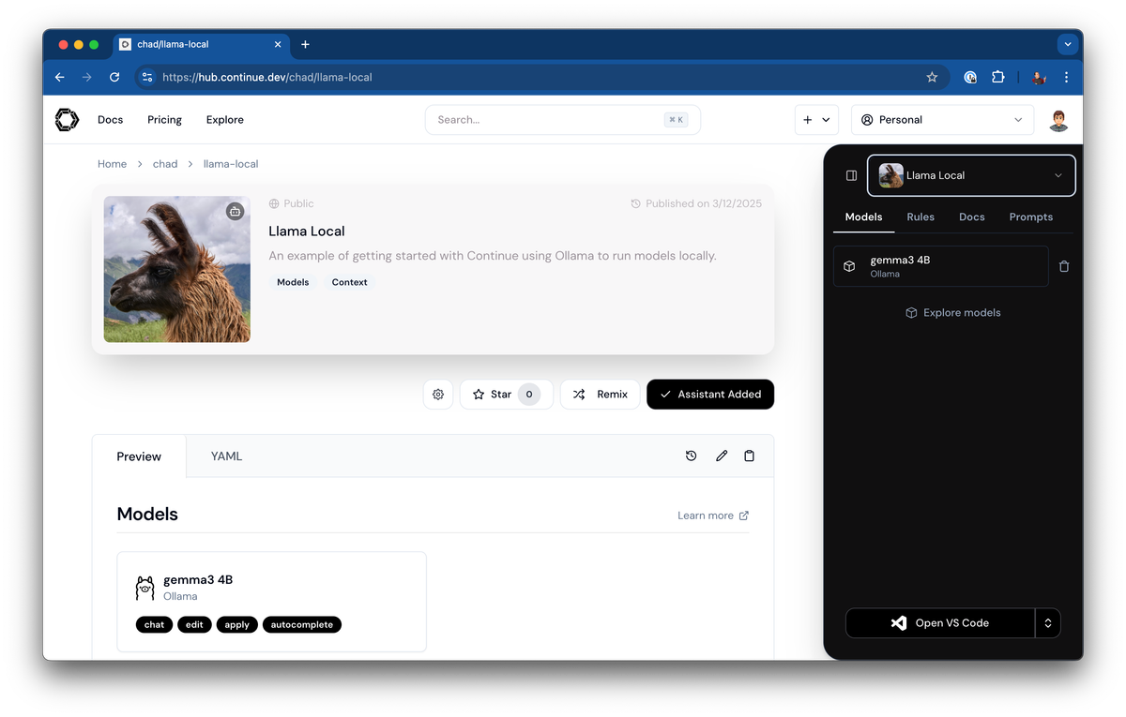Click the search input field

544,119
